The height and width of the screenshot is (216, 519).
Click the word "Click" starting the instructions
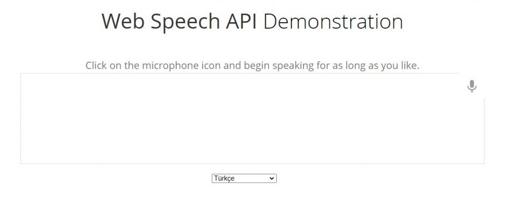tap(96, 65)
